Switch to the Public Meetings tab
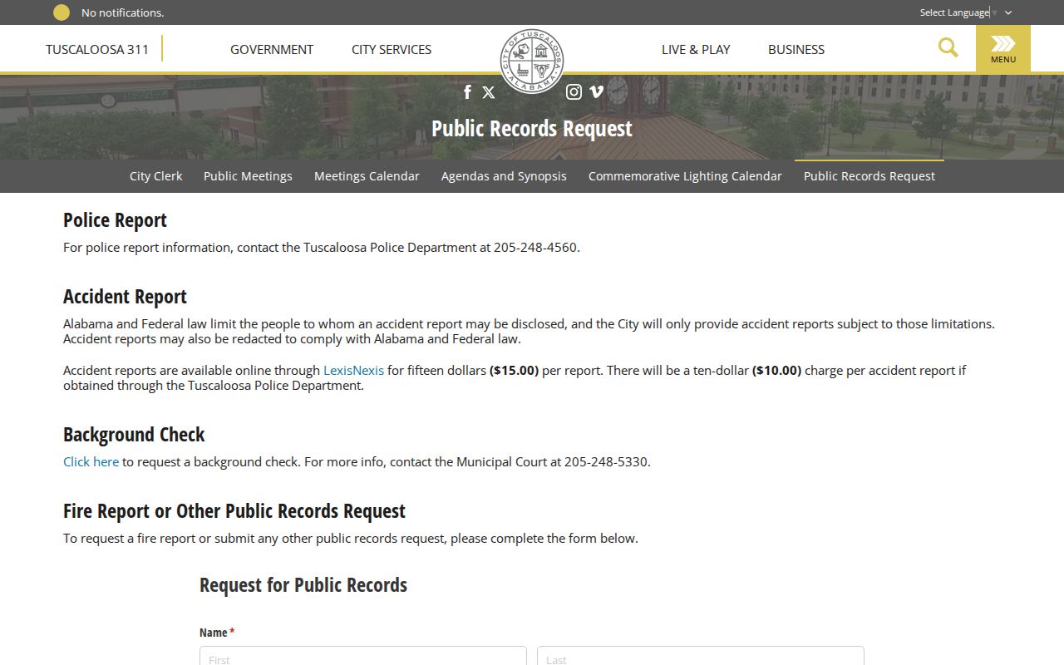This screenshot has width=1064, height=665. pyautogui.click(x=248, y=176)
